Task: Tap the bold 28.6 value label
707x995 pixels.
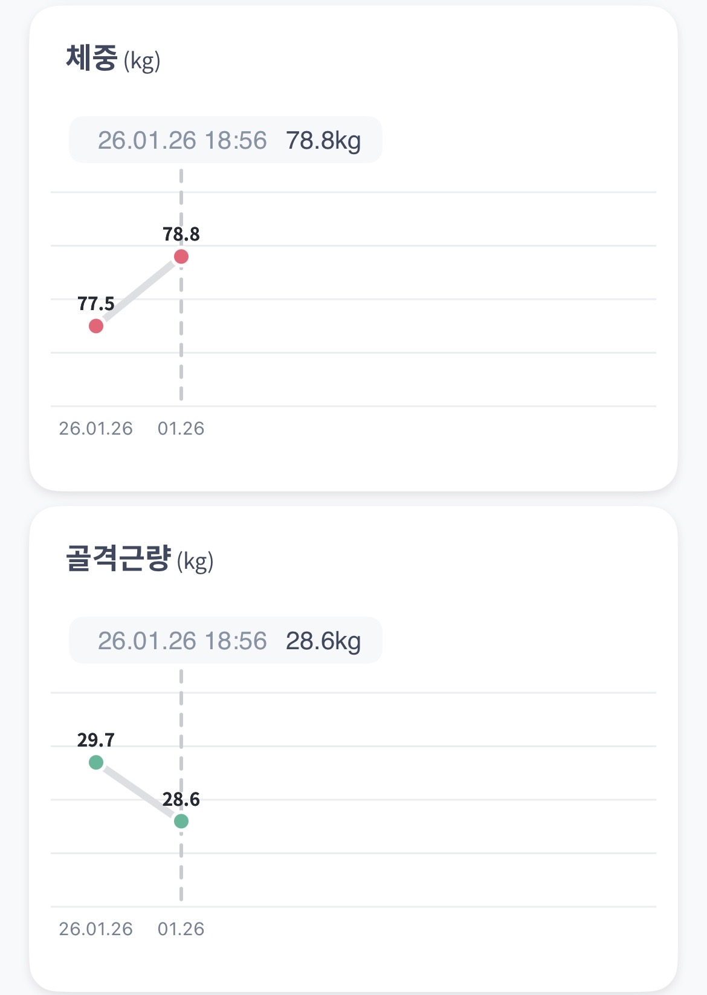Action: tap(181, 800)
